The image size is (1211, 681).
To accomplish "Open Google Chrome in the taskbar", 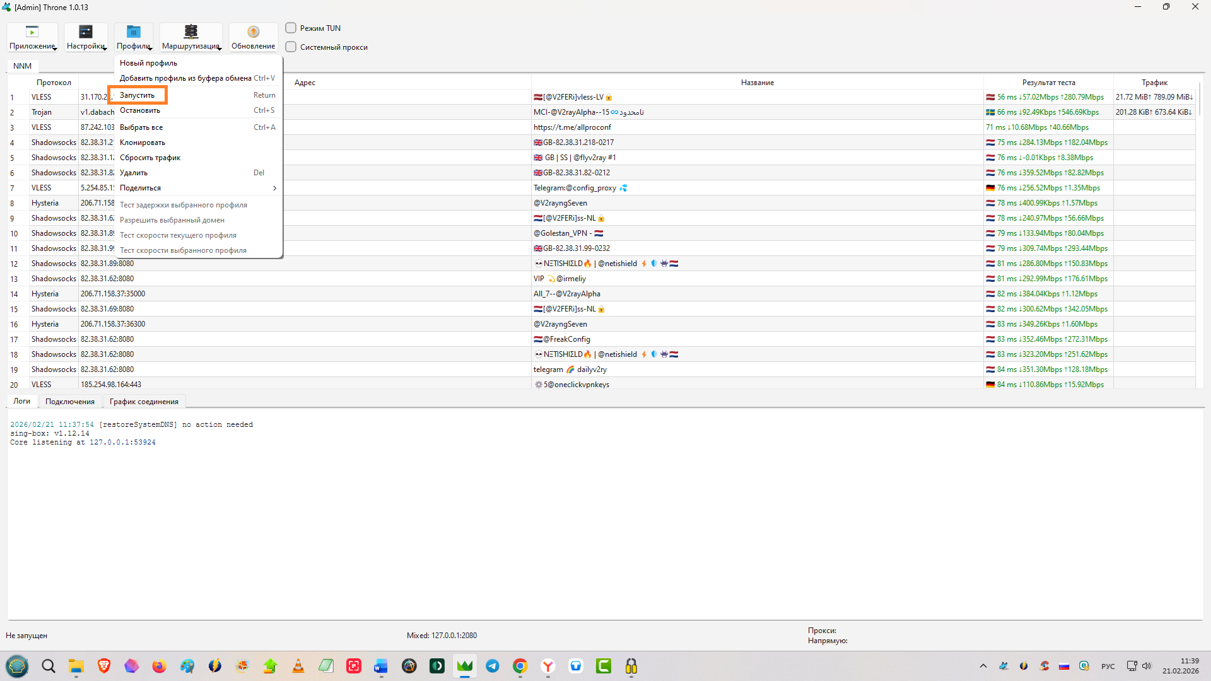I will 520,666.
